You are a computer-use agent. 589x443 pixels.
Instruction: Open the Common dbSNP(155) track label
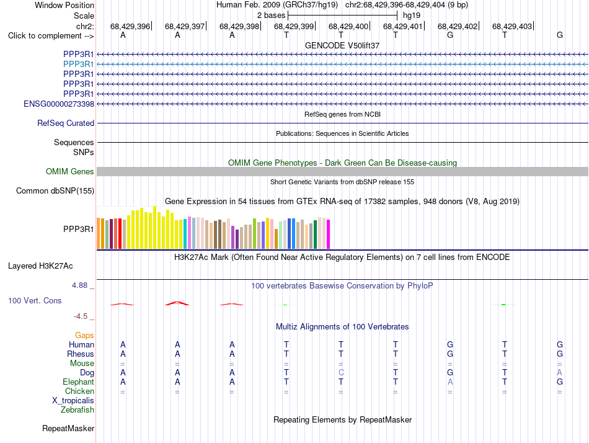pos(55,190)
